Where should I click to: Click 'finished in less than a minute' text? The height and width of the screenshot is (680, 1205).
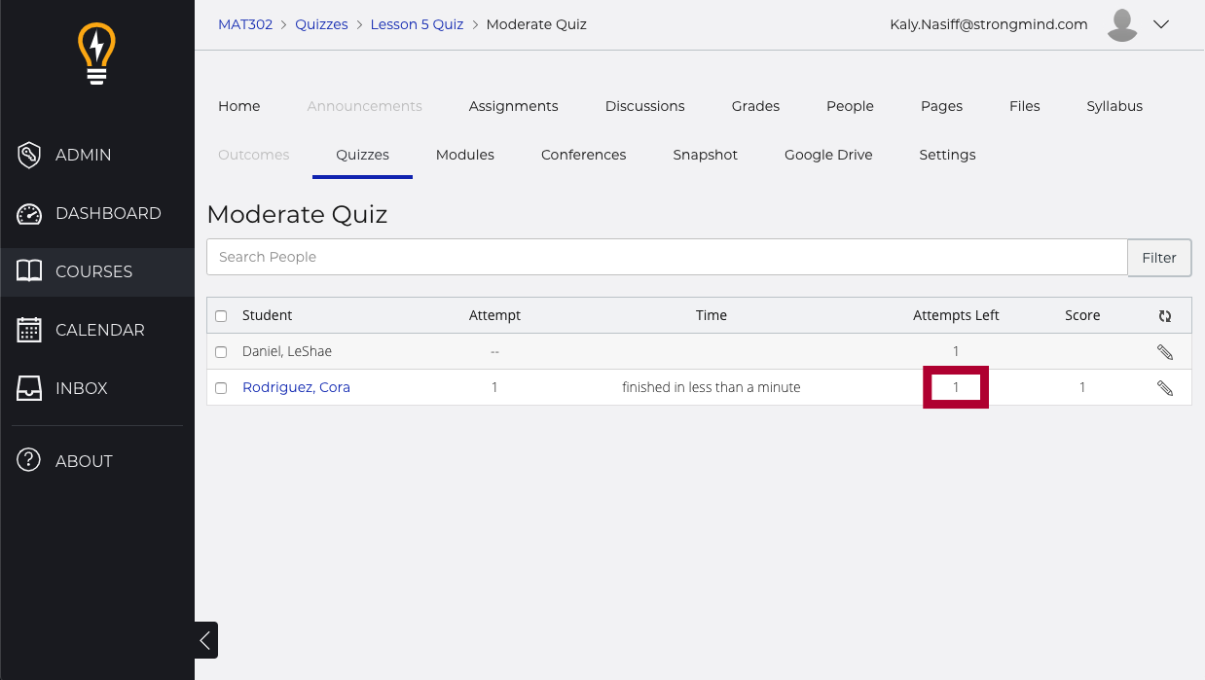[x=712, y=387]
